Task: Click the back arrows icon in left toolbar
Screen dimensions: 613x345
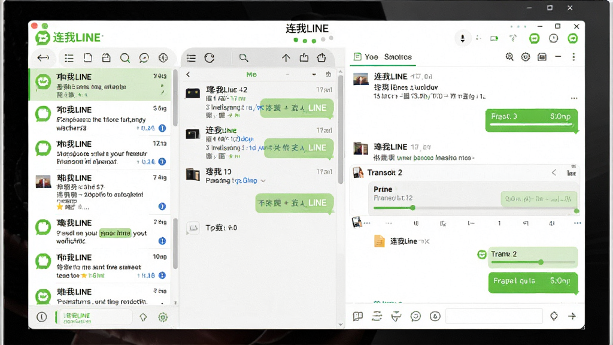Action: pos(43,58)
